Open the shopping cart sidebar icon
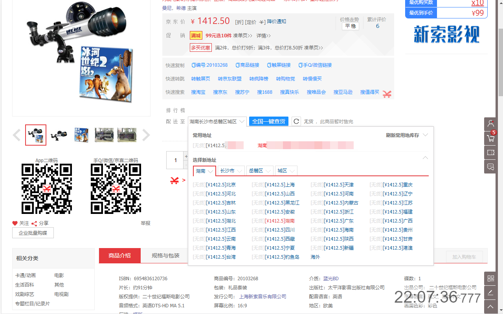Viewport: 503px width, 314px height. [490, 138]
